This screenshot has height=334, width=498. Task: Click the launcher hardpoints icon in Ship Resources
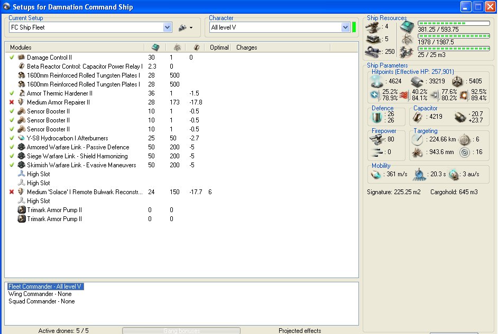tap(373, 39)
